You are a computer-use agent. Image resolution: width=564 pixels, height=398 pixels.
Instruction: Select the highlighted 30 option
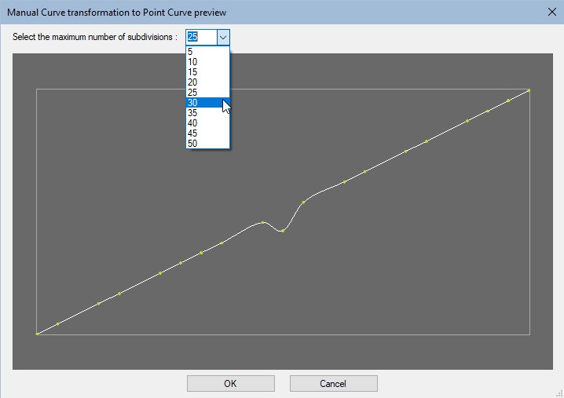207,103
